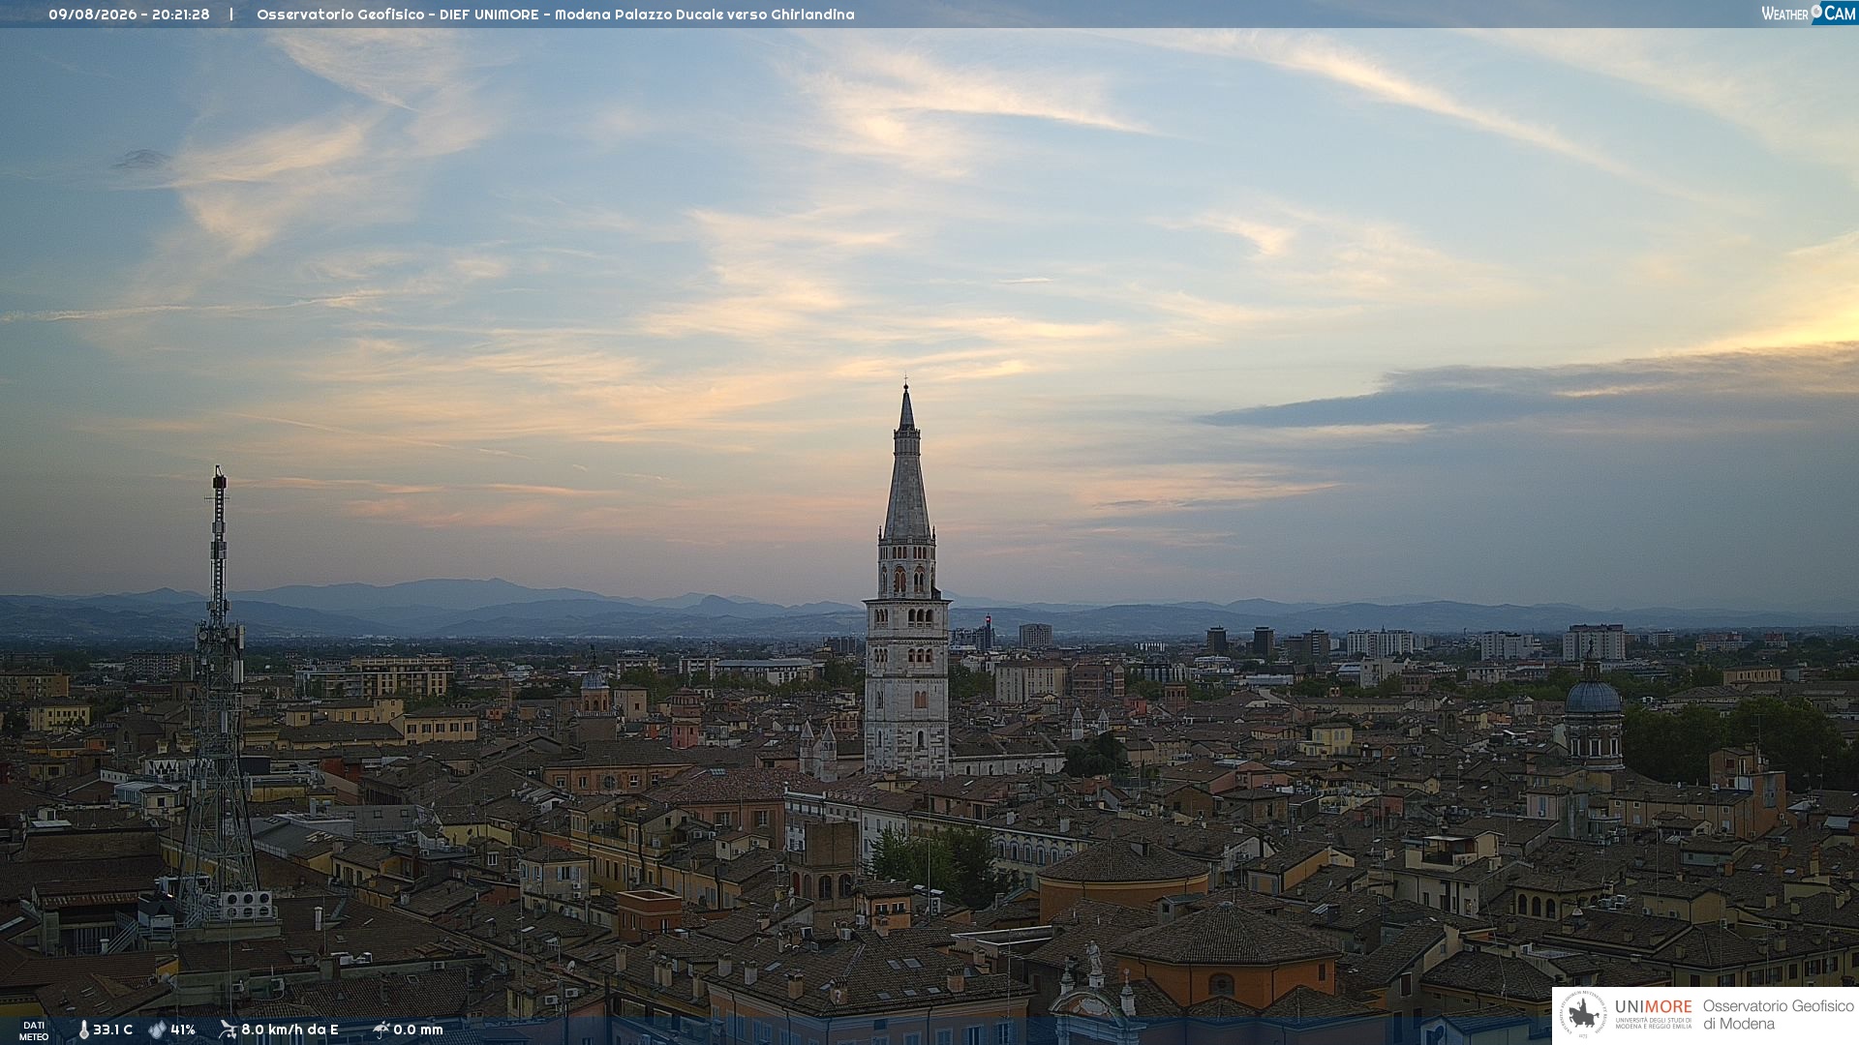Image resolution: width=1859 pixels, height=1045 pixels.
Task: Select the 0.0 mm rainfall value
Action: 418,1030
